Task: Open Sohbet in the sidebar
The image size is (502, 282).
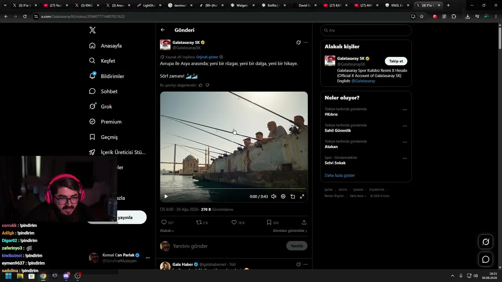Action: [x=103, y=91]
